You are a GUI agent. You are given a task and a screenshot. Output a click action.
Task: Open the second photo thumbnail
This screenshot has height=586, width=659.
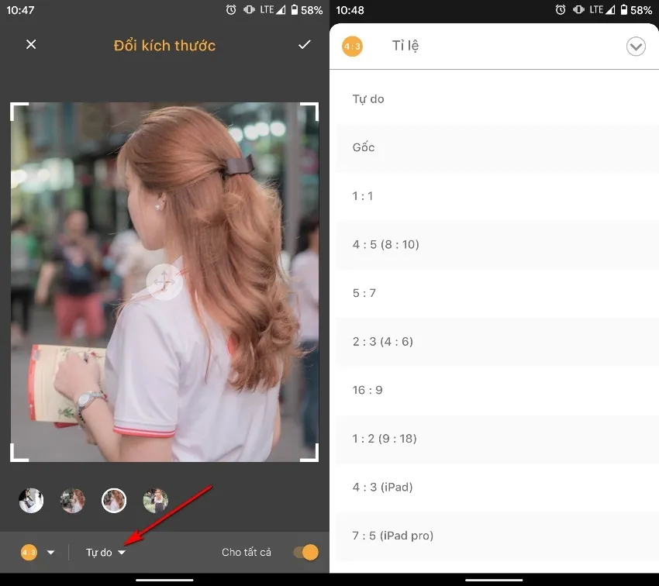pos(72,500)
